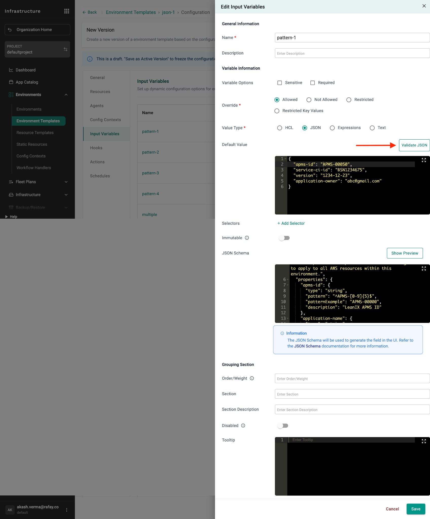Collapse the Environments sidebar section
The image size is (430, 519).
tap(66, 95)
